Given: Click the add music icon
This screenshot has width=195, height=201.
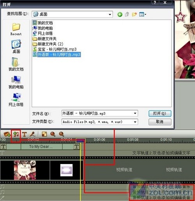Looking at the screenshot, I should [x=16, y=134].
